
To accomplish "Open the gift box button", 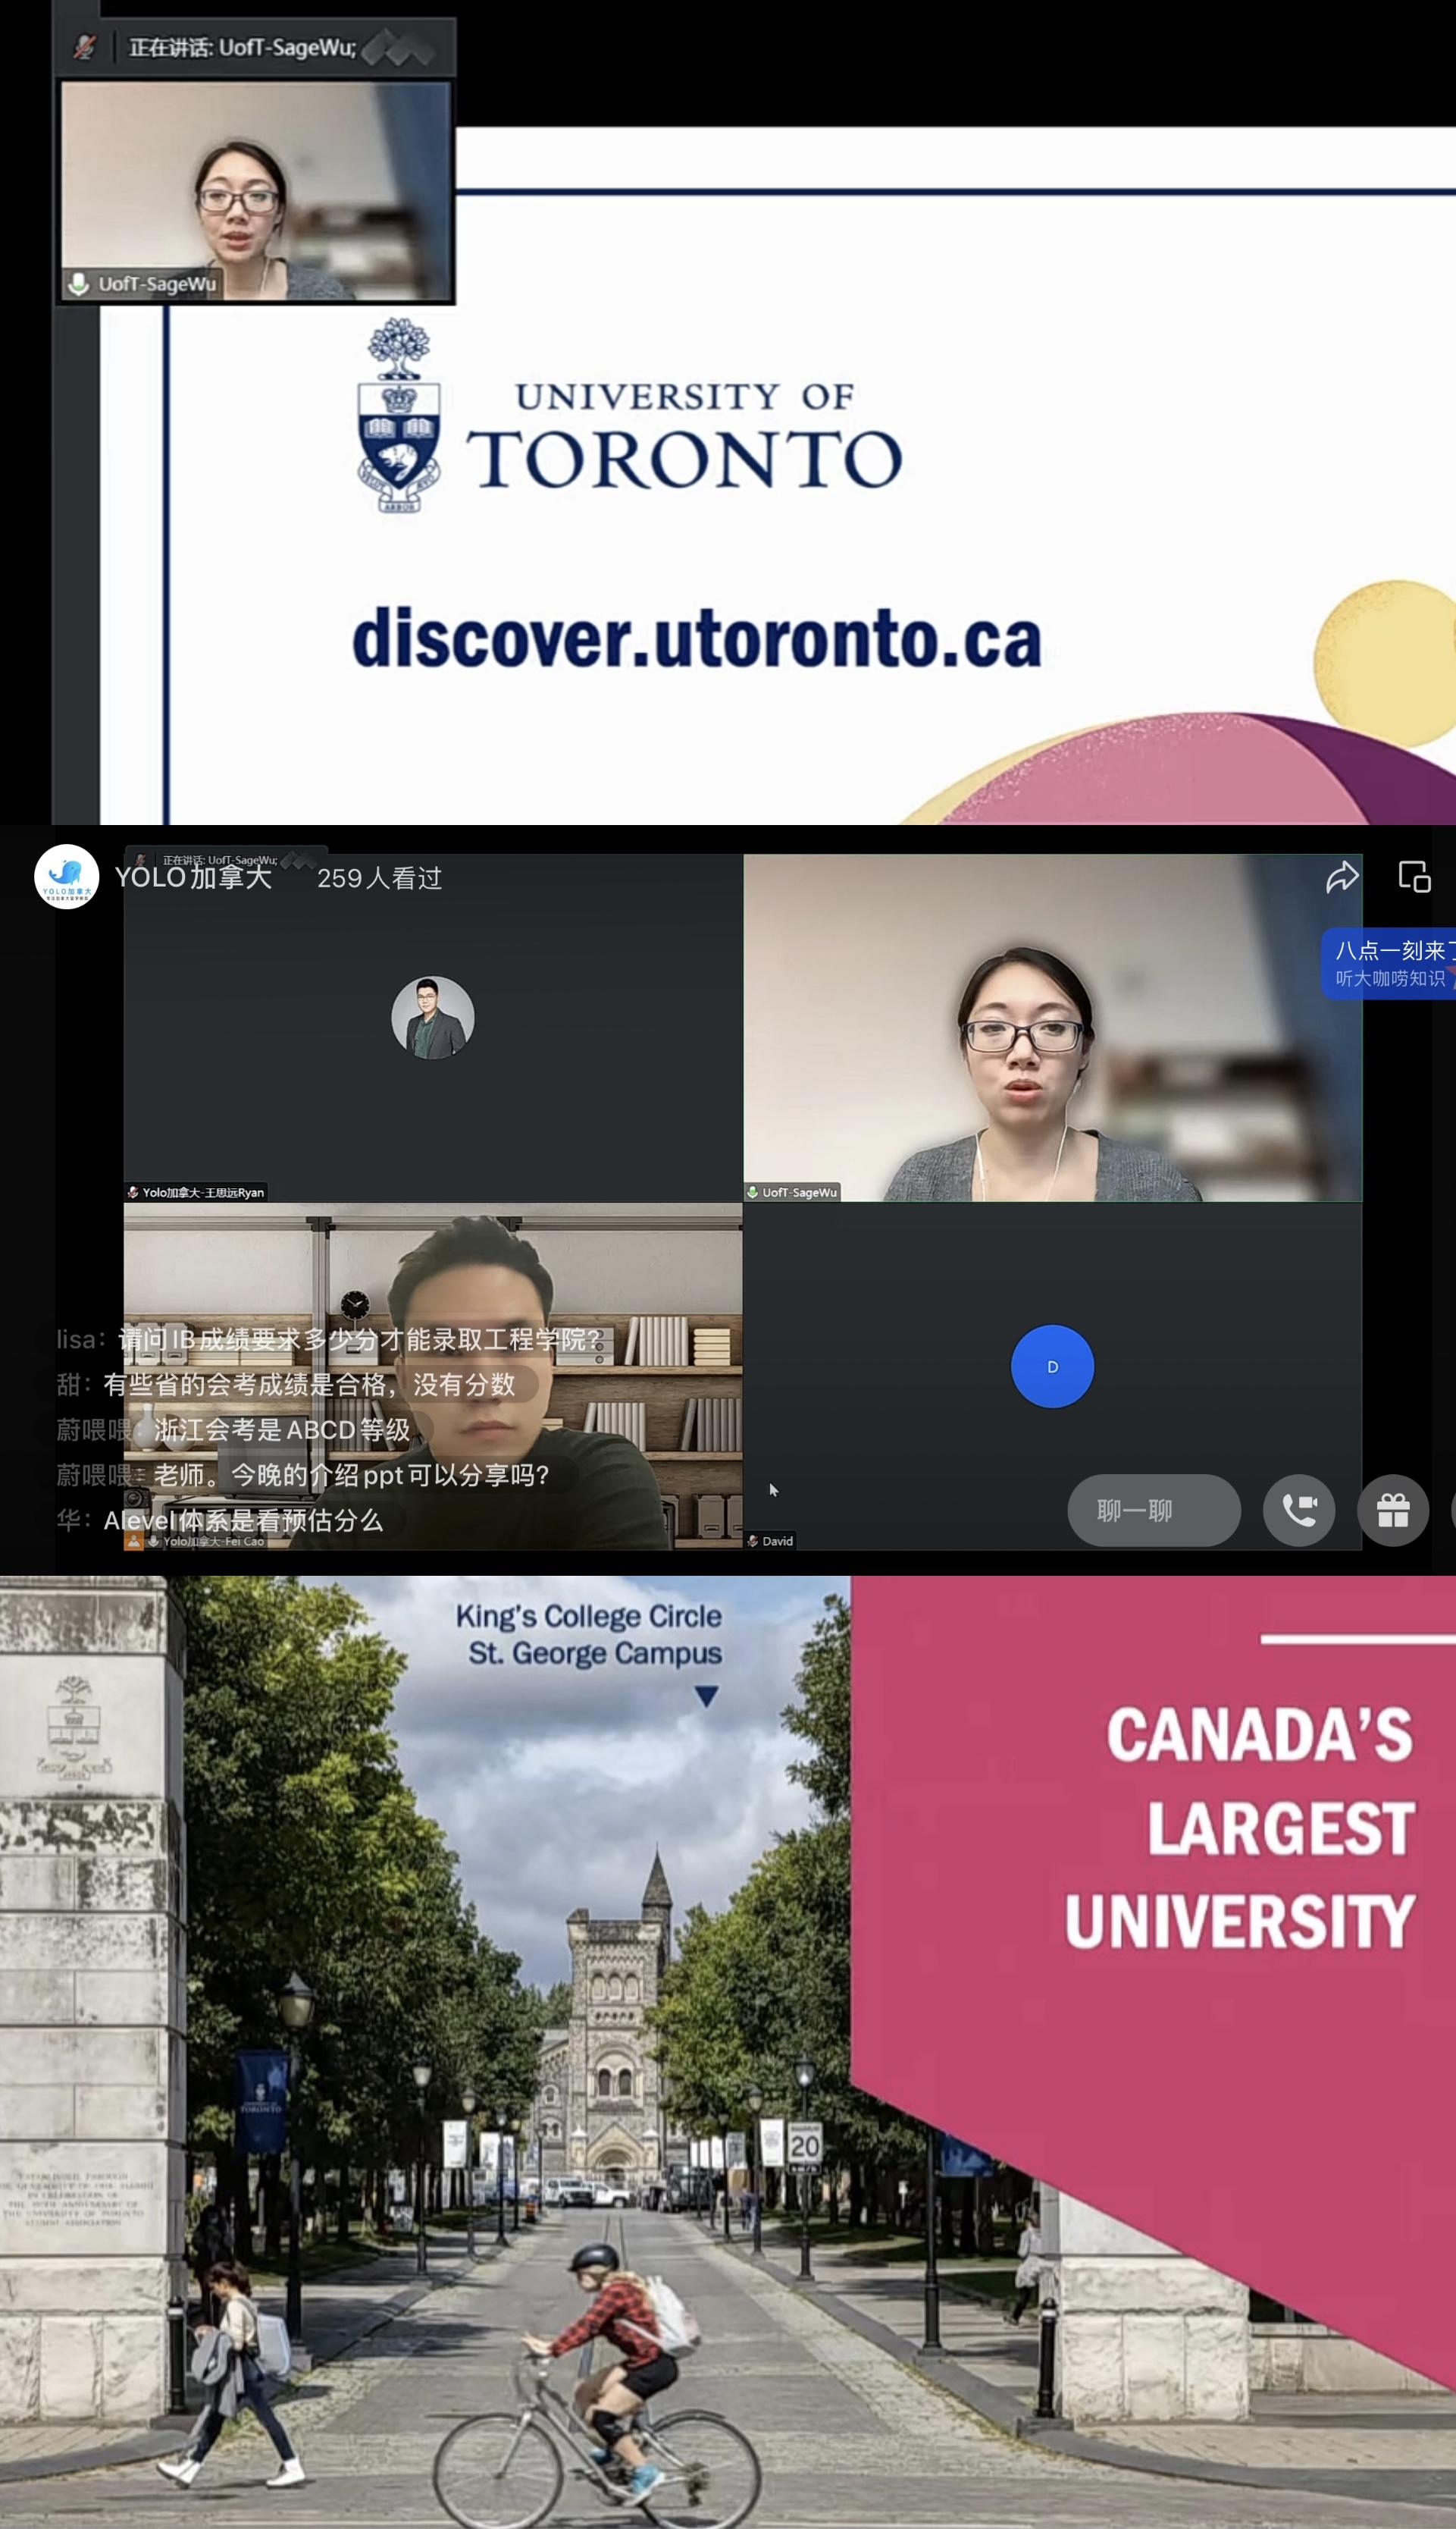I will (1393, 1510).
